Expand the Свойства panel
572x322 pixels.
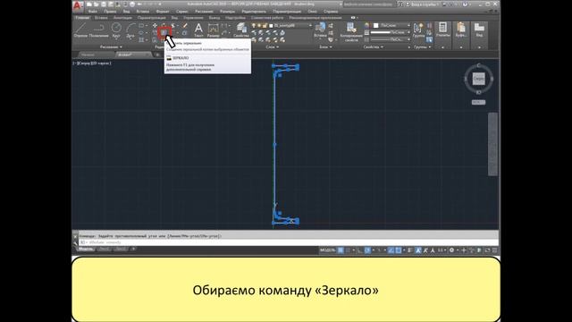point(374,47)
